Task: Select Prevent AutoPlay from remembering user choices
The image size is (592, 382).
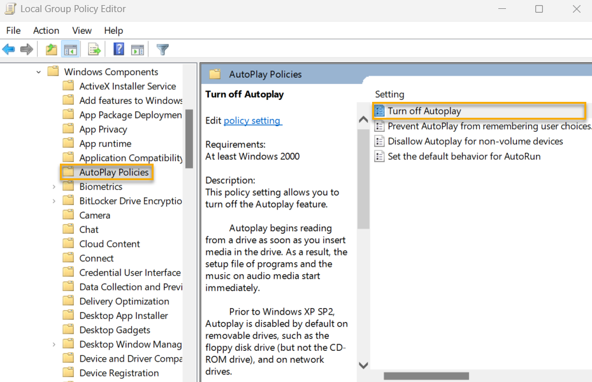Action: click(481, 126)
